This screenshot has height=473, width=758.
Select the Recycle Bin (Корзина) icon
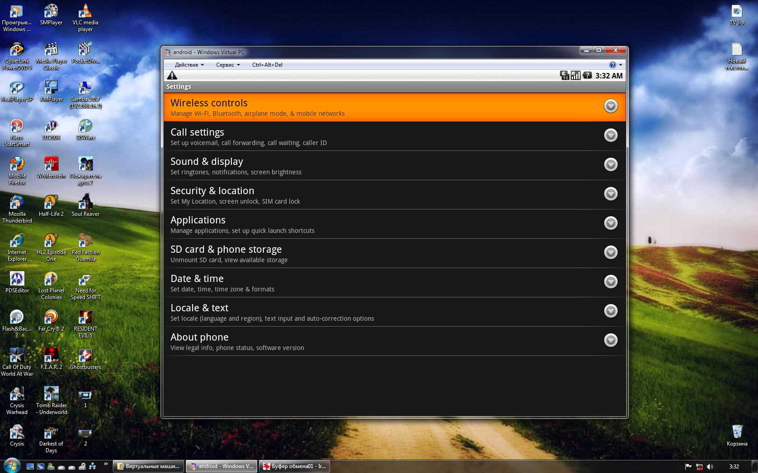[737, 435]
